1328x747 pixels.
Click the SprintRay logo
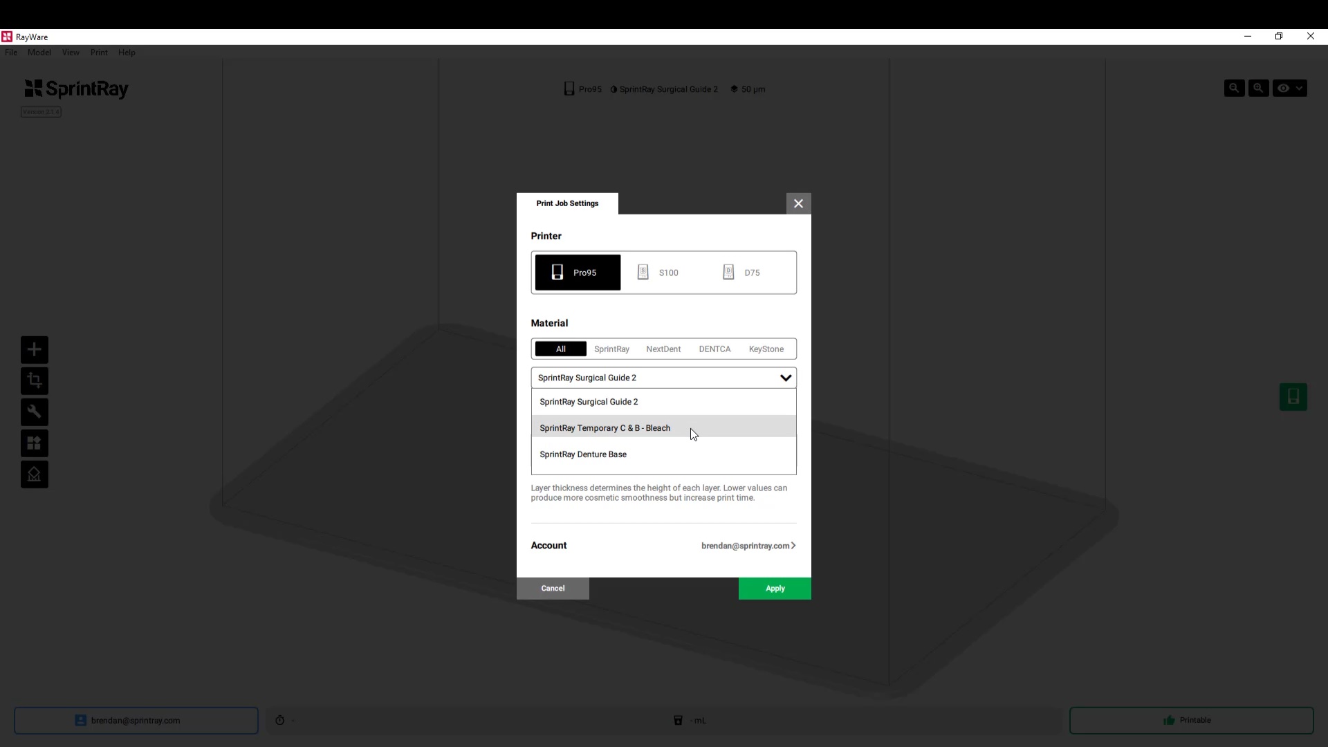tap(76, 89)
